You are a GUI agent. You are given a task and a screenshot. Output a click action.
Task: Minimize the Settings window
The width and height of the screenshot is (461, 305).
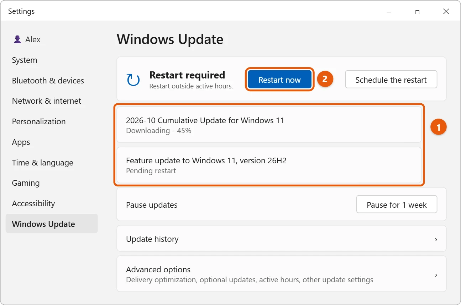pyautogui.click(x=388, y=12)
